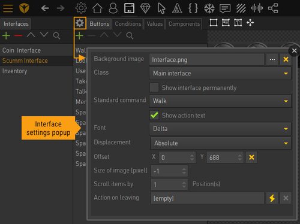Browse for background image with ellipsis button
This screenshot has width=300, height=224.
[x=272, y=59]
